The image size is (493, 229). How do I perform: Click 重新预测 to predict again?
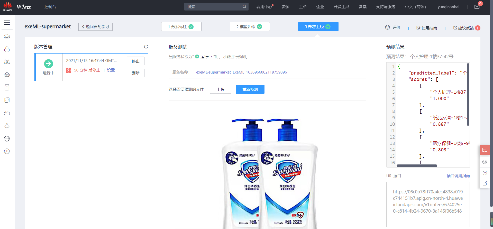click(x=250, y=89)
